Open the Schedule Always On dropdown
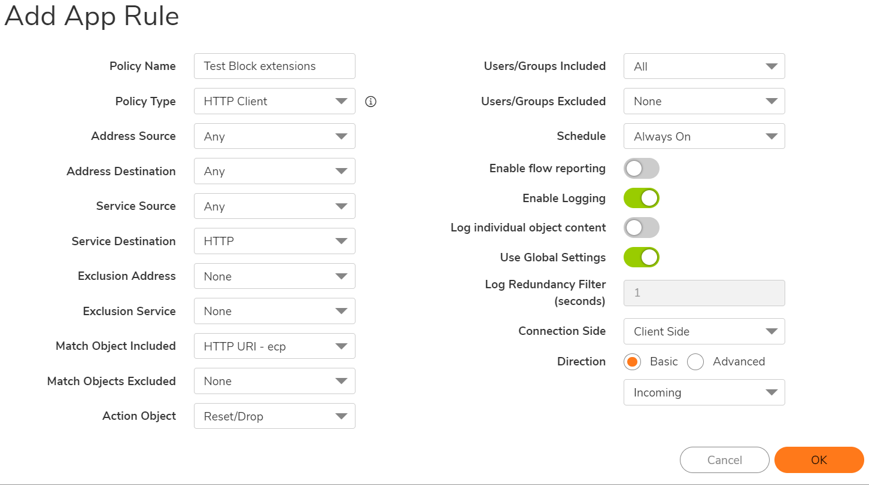 pos(704,136)
